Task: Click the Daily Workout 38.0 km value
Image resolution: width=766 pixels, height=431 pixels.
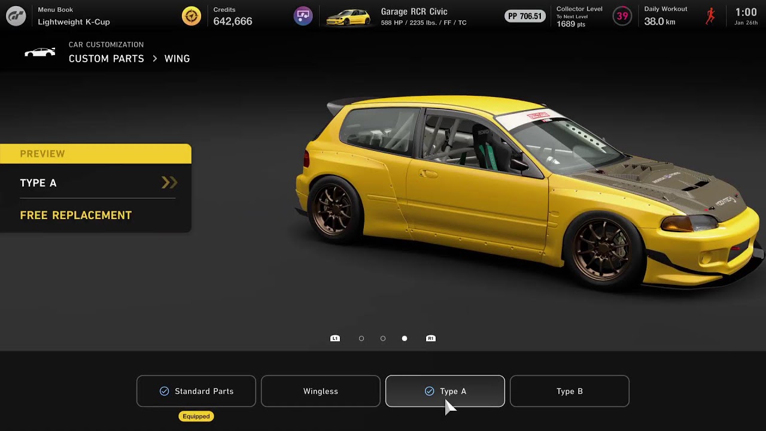Action: 659,22
